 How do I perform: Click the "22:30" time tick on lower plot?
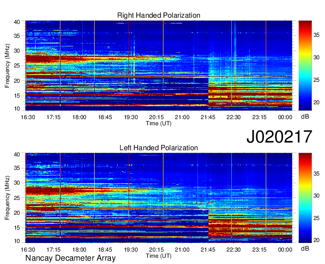click(234, 250)
